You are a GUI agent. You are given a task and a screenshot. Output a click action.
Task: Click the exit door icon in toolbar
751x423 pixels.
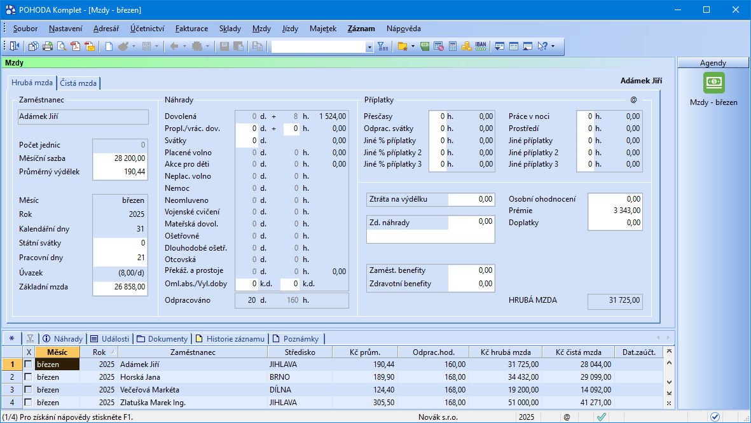pyautogui.click(x=15, y=46)
